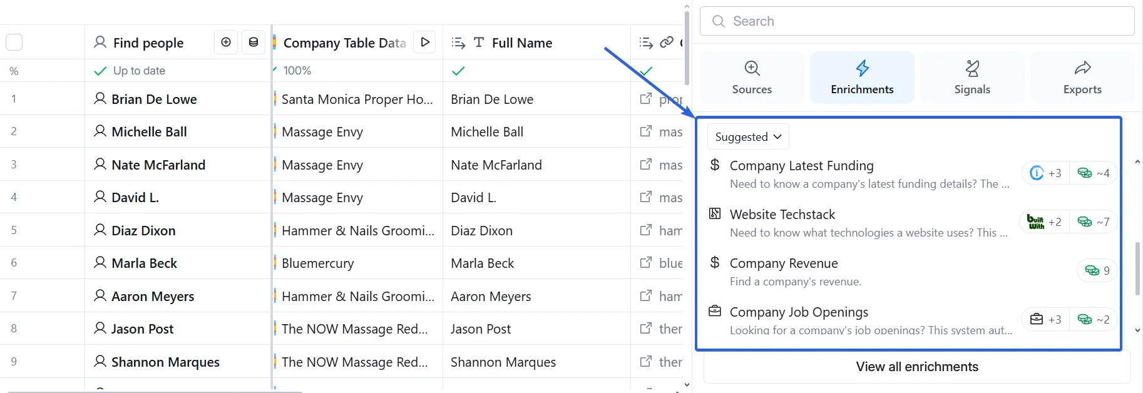Click Aaron Meyers in Full Name column

pyautogui.click(x=491, y=296)
